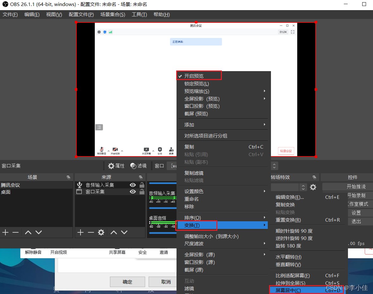Image resolution: width=373 pixels, height=294 pixels.
Task: Remove selected source with minus icon
Action: pos(91,232)
